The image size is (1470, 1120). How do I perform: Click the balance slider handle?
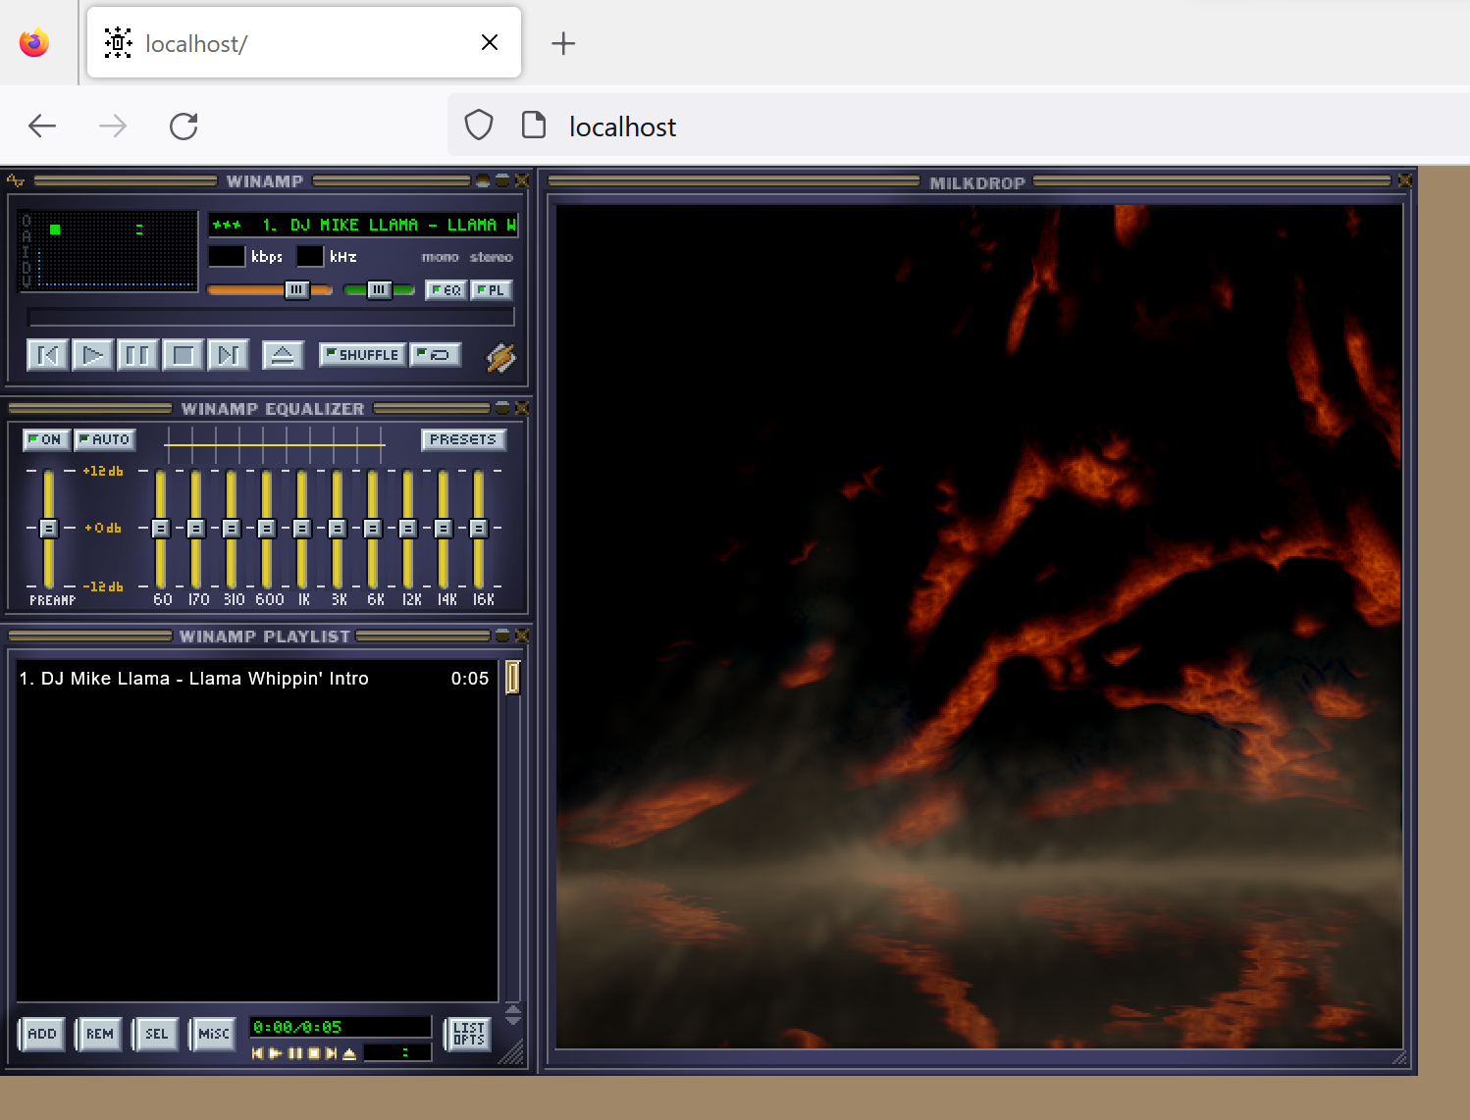click(x=379, y=289)
